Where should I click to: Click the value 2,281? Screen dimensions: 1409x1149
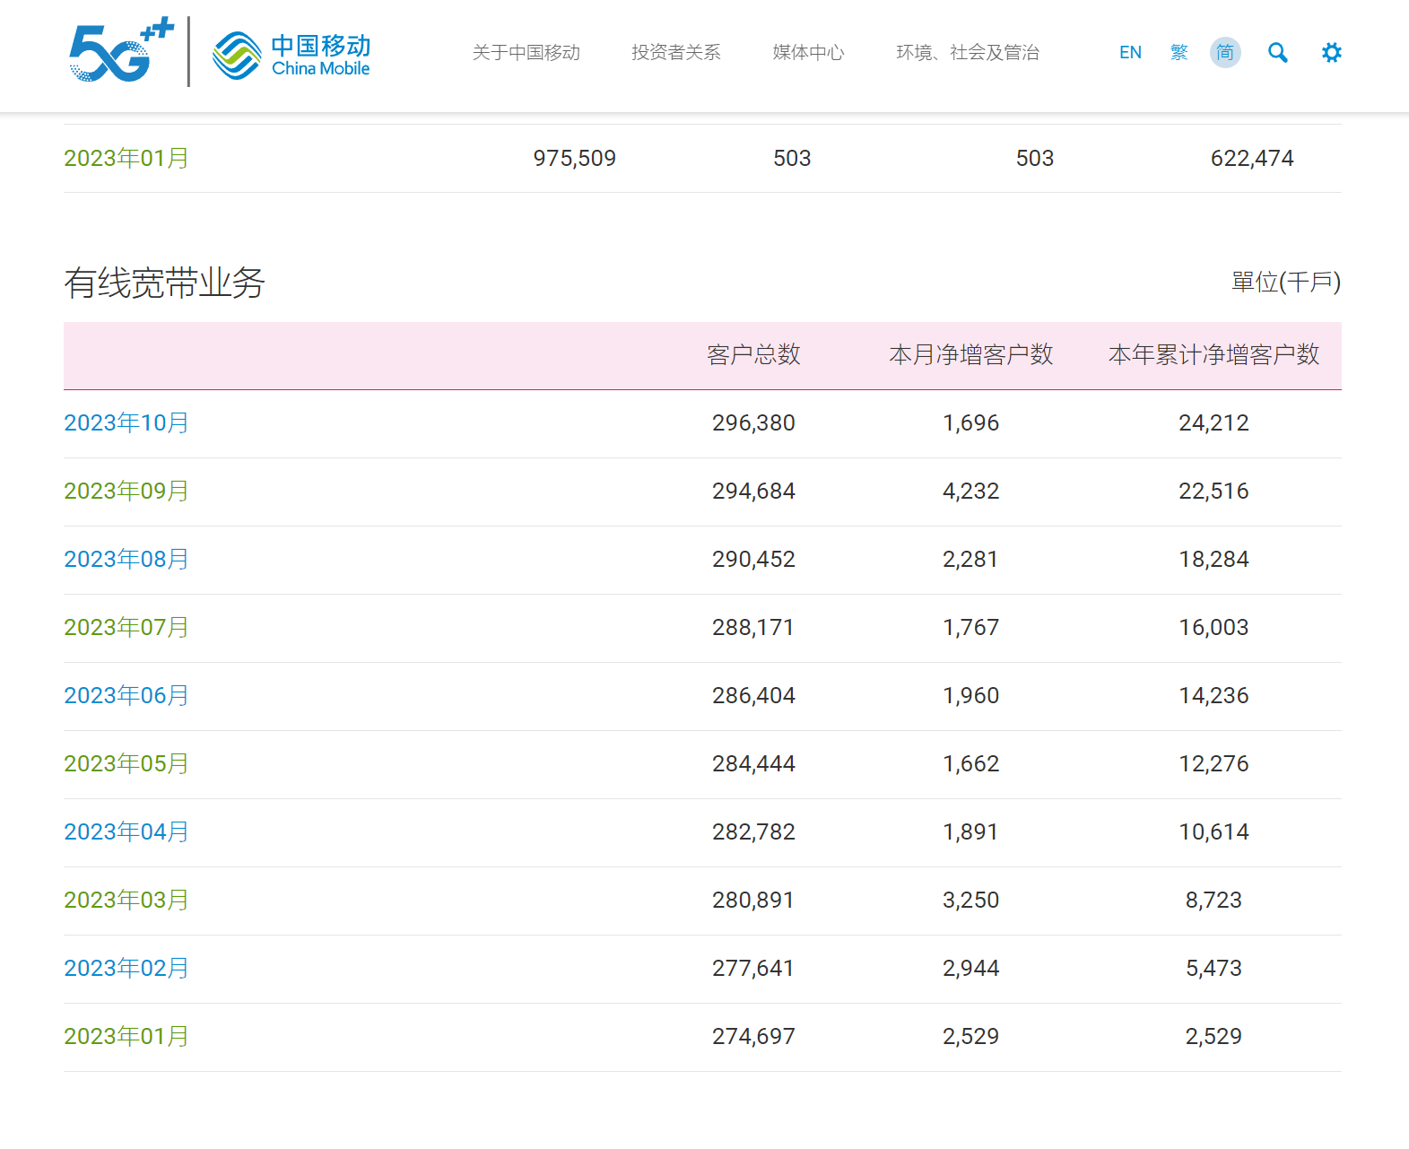[x=971, y=560]
